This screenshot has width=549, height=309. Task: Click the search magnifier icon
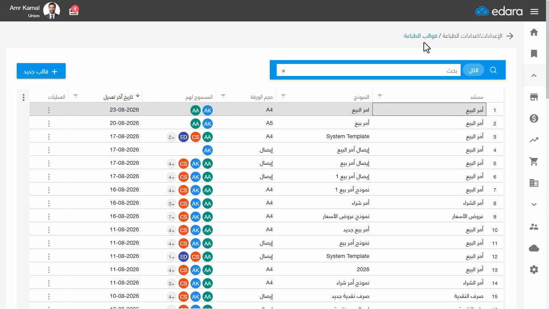[493, 70]
